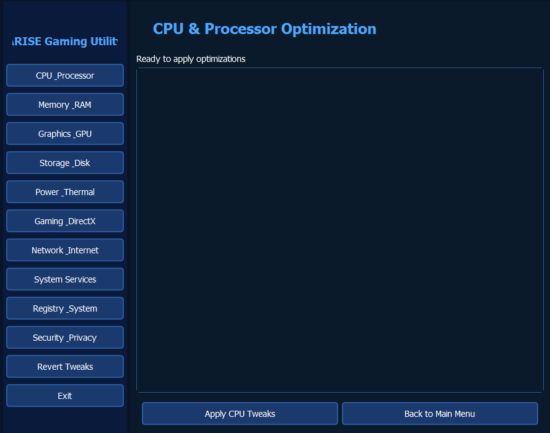This screenshot has height=433, width=550.
Task: Select Power _Thermal category
Action: click(65, 192)
